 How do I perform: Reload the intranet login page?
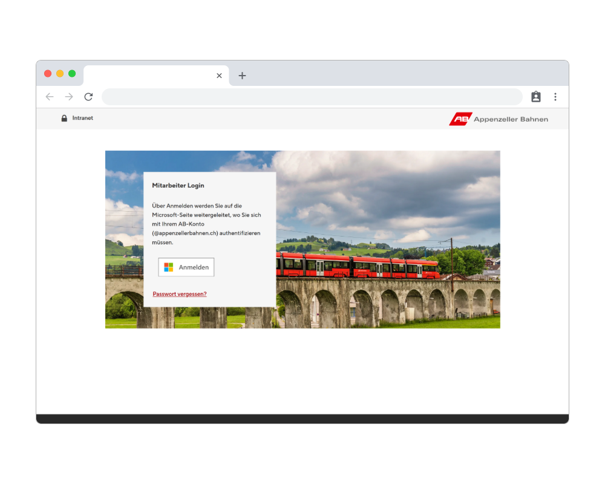88,97
